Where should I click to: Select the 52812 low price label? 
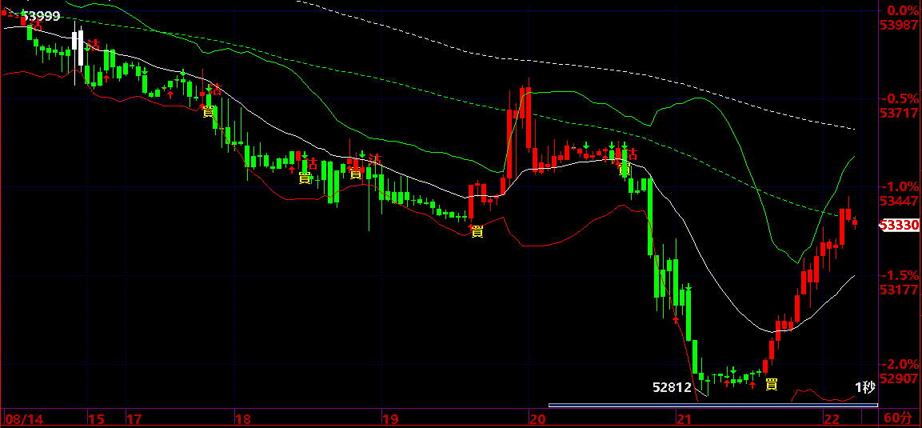click(672, 387)
